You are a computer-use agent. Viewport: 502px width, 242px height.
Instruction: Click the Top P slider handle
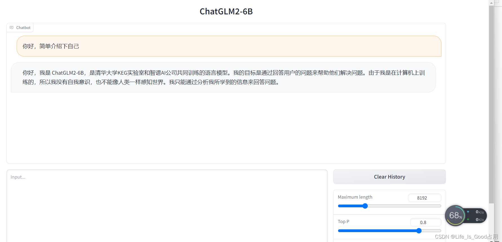pos(419,231)
